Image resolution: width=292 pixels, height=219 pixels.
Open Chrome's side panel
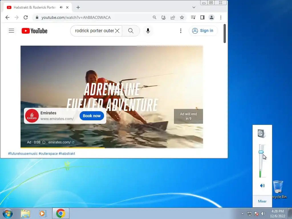202,17
